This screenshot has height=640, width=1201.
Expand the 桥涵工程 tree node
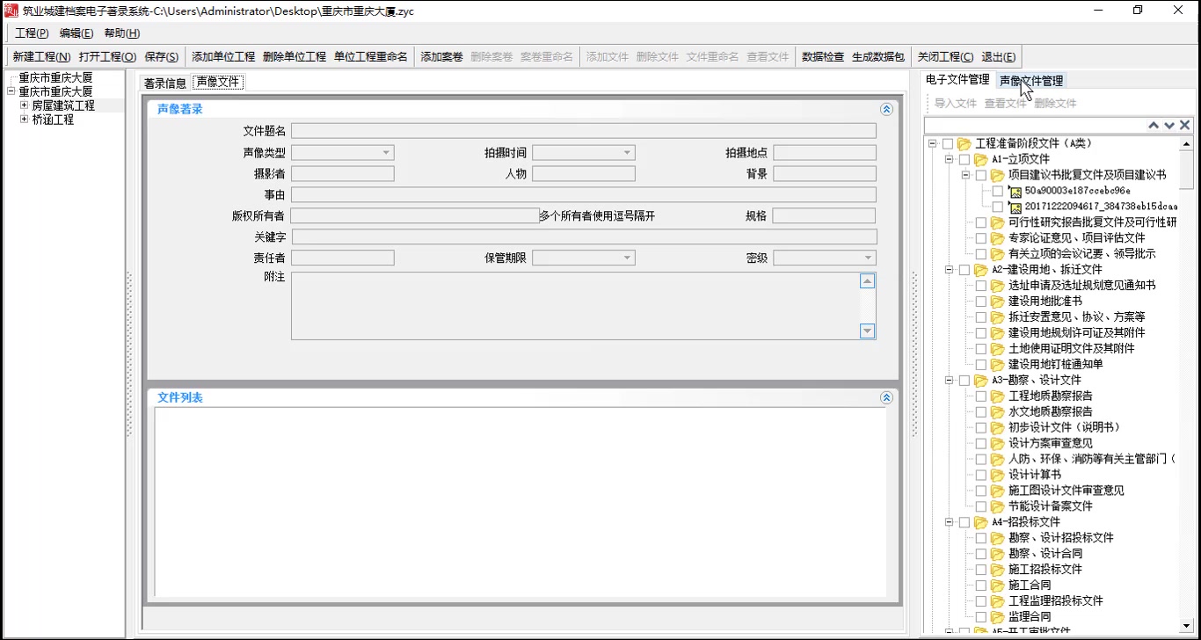[x=25, y=120]
